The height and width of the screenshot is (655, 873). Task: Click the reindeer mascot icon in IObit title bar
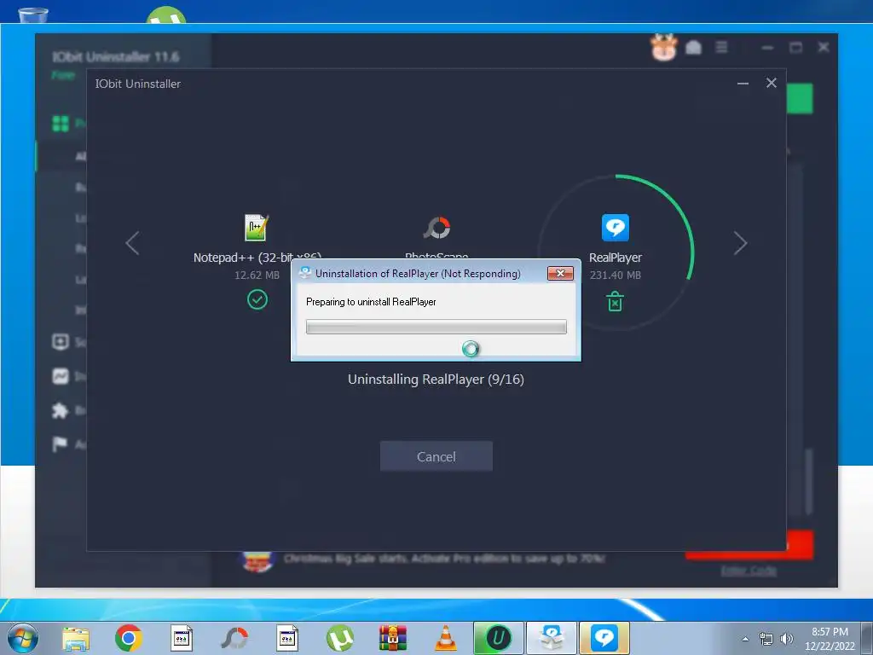click(x=663, y=48)
